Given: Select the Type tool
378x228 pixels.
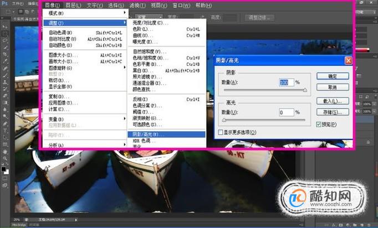Looking at the screenshot, I should pos(5,131).
